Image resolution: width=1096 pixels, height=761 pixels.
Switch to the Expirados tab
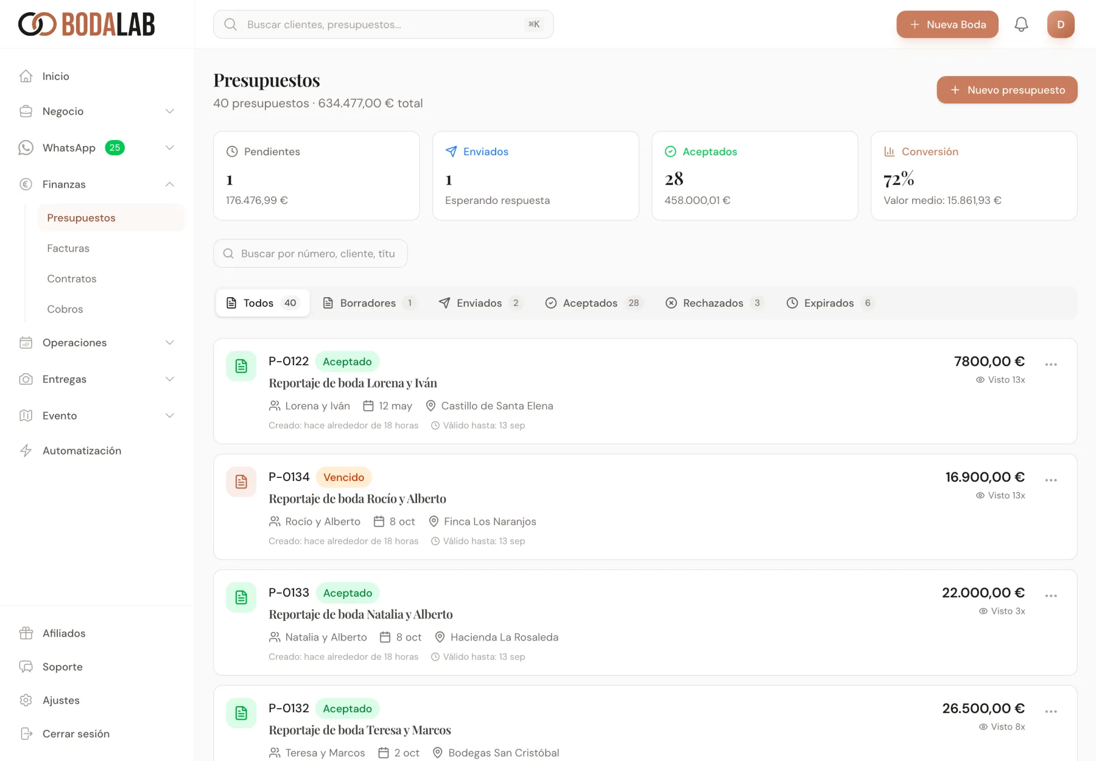831,303
